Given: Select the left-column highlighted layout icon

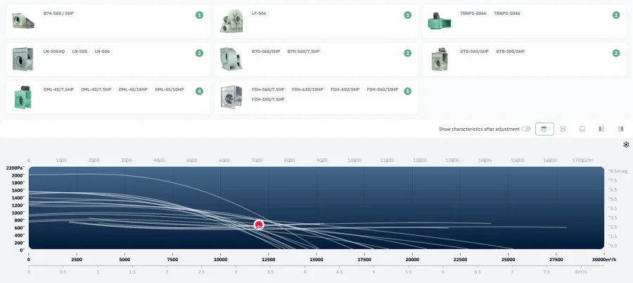Looking at the screenshot, I should click(601, 129).
